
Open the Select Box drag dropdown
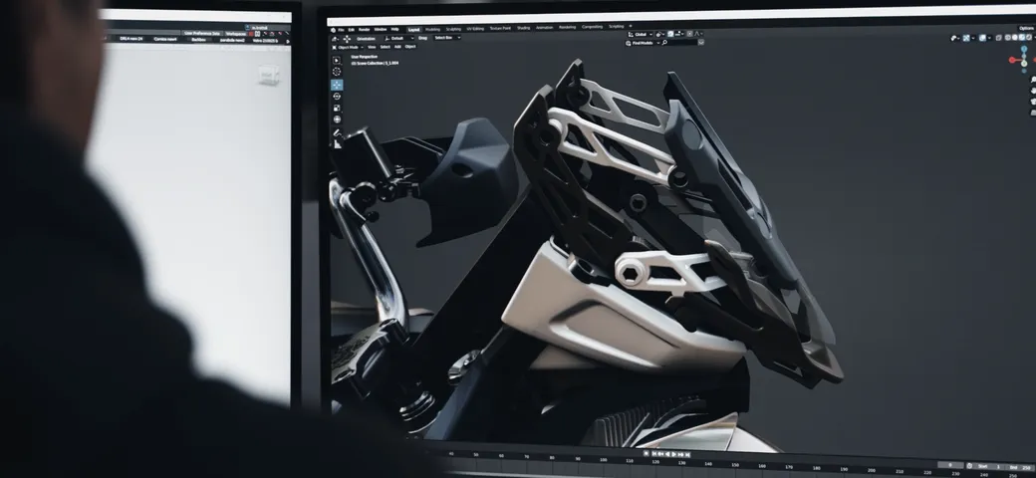tap(447, 38)
